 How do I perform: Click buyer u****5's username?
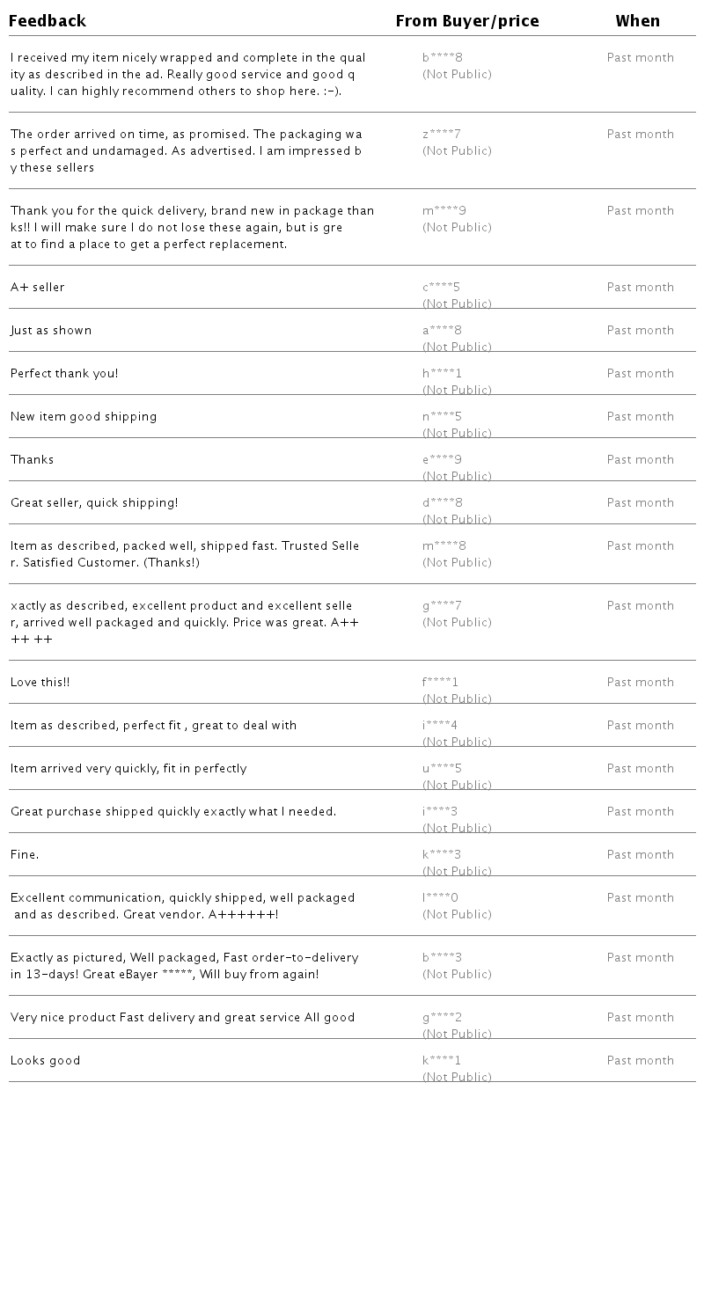[442, 769]
